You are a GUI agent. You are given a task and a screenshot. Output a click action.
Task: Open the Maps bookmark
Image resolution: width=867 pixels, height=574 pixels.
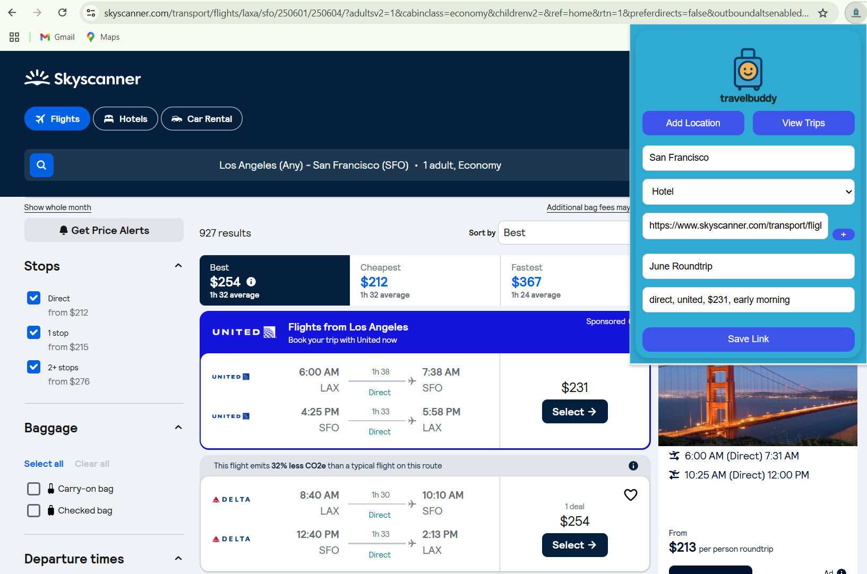(x=103, y=37)
